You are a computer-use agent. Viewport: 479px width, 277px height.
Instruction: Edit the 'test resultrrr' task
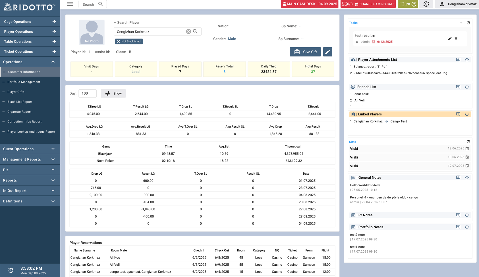coord(450,39)
